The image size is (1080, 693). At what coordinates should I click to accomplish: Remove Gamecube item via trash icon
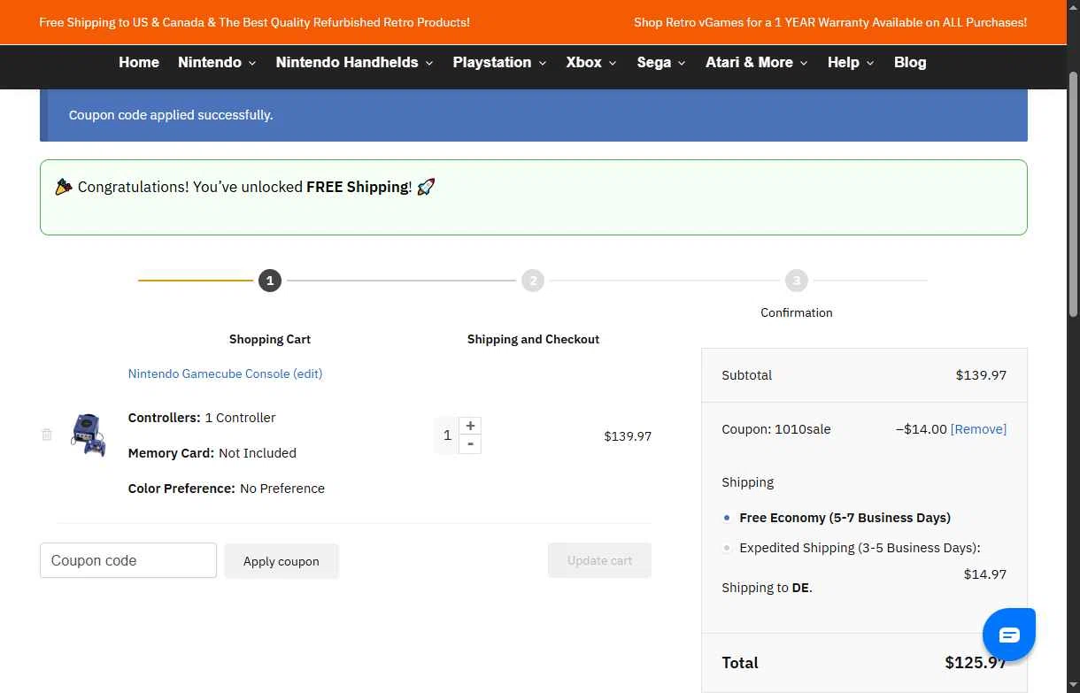pyautogui.click(x=47, y=435)
